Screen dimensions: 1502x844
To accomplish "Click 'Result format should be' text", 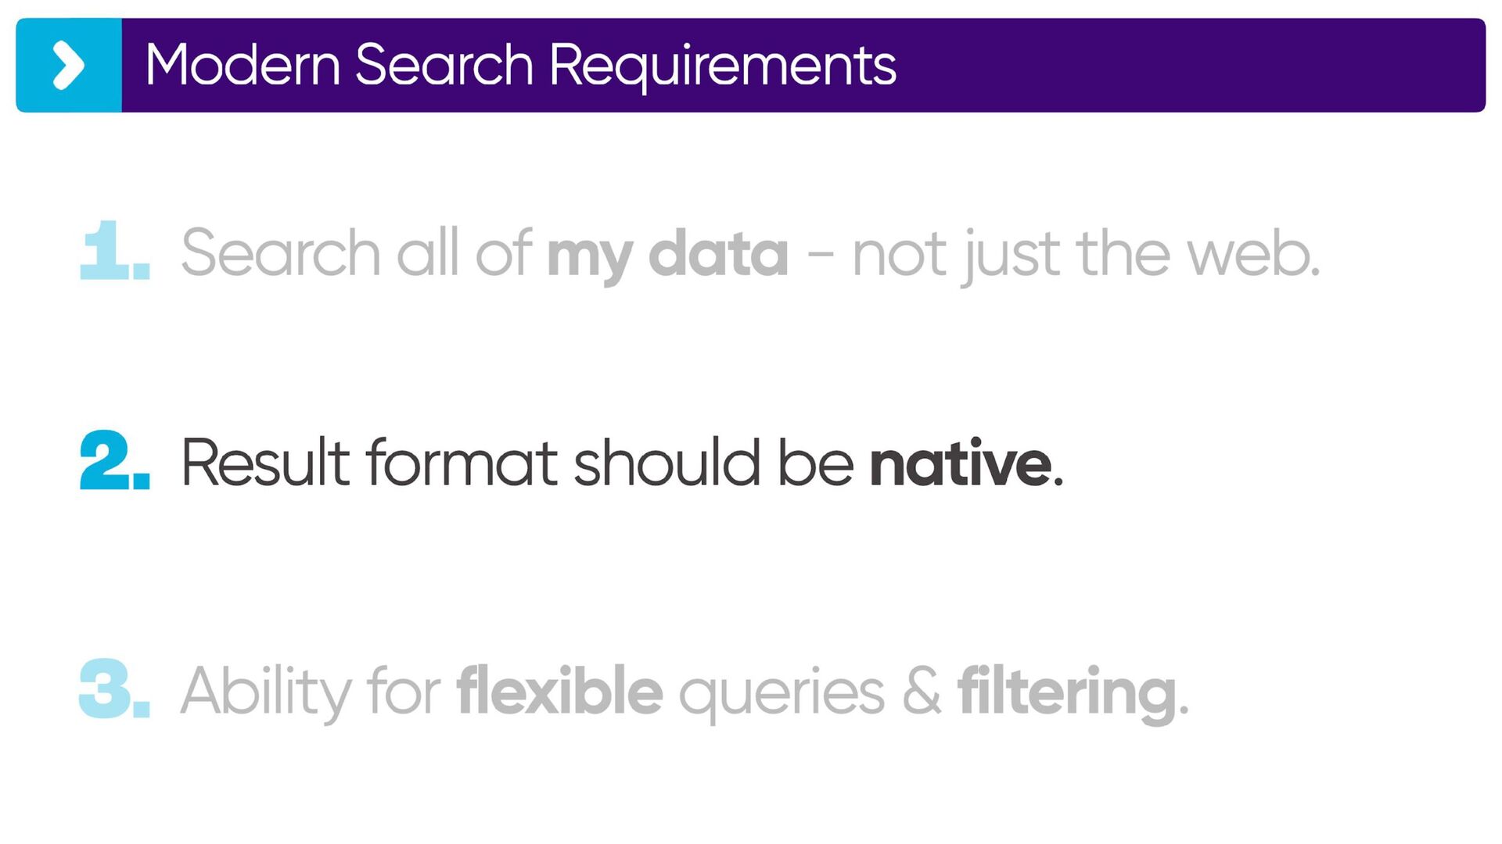I will click(517, 462).
